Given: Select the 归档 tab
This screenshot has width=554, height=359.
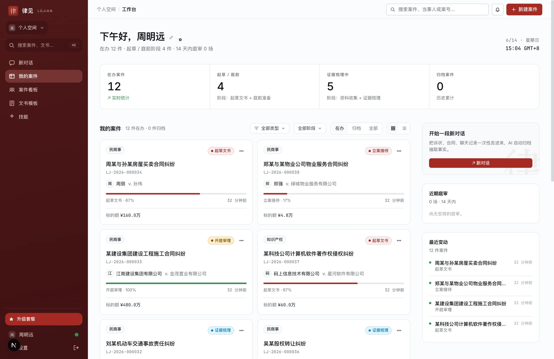Looking at the screenshot, I should point(356,128).
